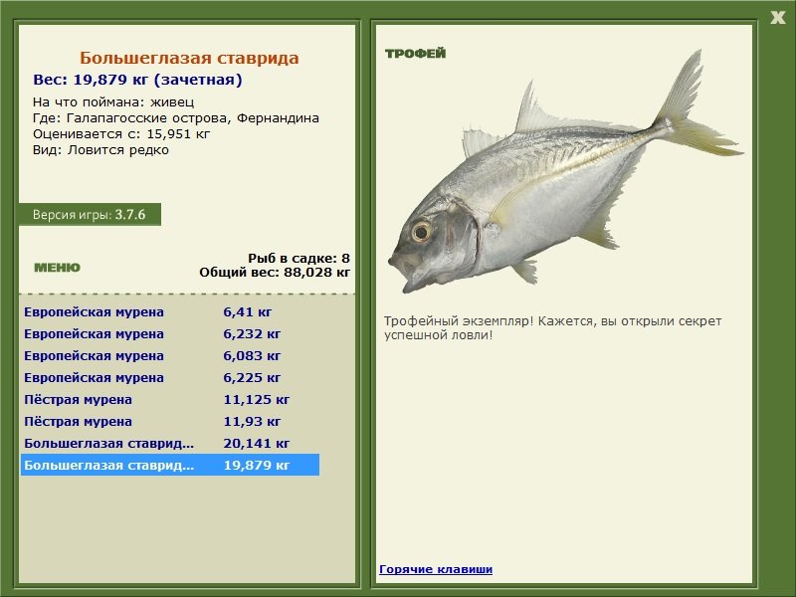
Task: Click the Большеглазая ставрида title
Action: coord(192,57)
